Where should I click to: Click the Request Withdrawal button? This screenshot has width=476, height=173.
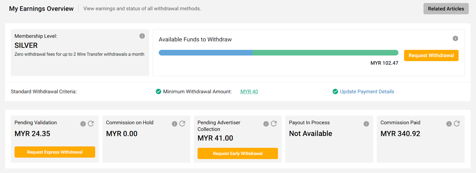[x=431, y=55]
